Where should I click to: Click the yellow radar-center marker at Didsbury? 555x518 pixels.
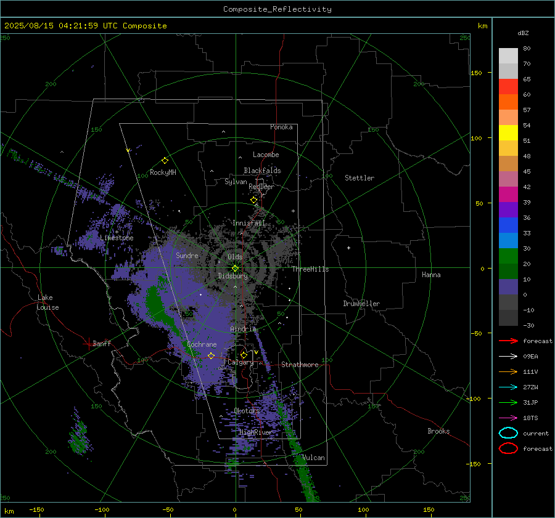pos(236,269)
